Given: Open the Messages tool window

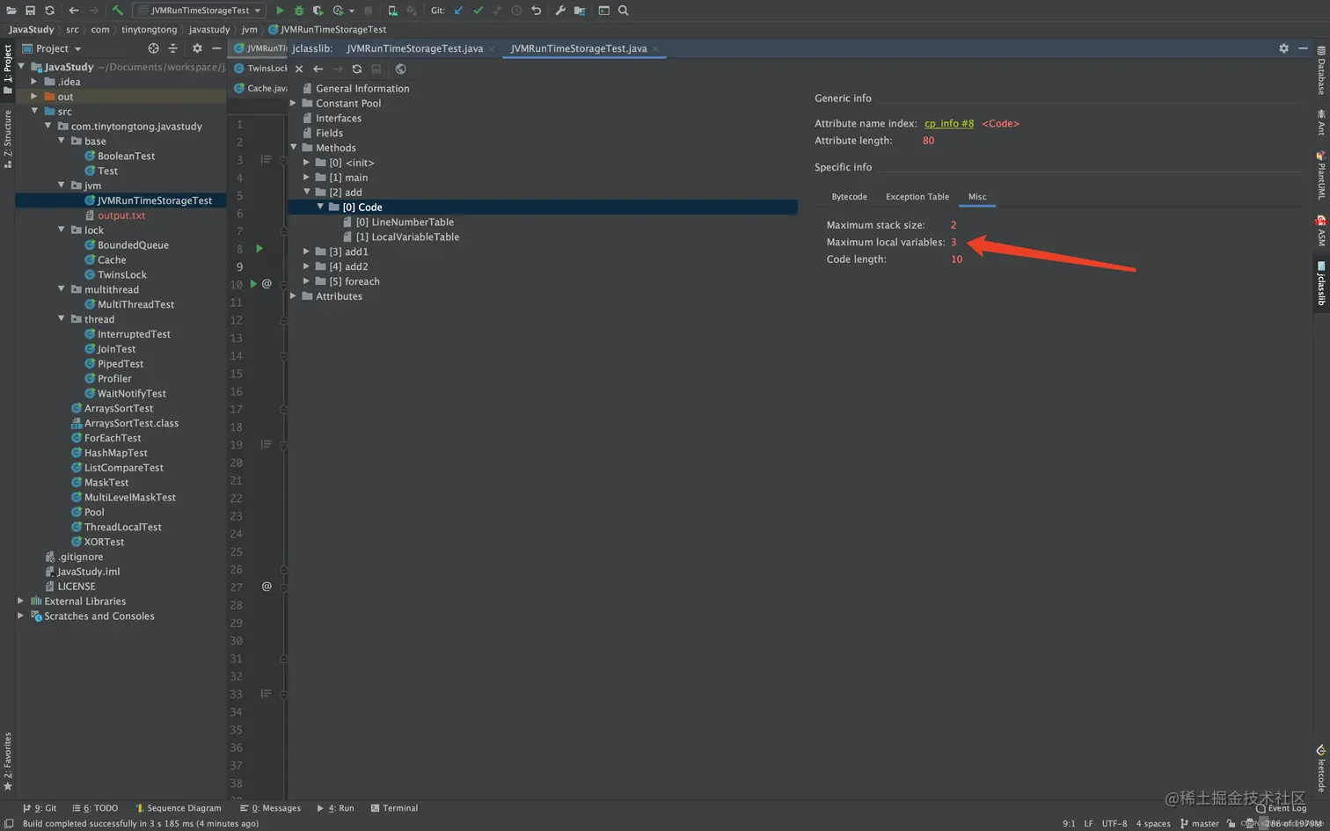Looking at the screenshot, I should 270,808.
